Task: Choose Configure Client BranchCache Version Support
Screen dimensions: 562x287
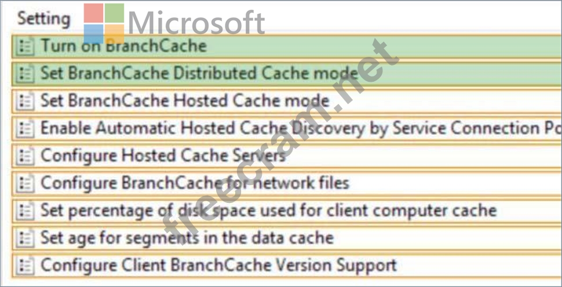Action: [x=287, y=266]
